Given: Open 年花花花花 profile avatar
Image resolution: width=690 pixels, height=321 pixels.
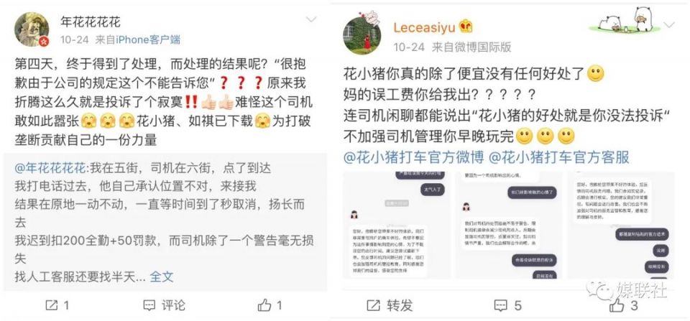Looking at the screenshot, I should pos(32,29).
